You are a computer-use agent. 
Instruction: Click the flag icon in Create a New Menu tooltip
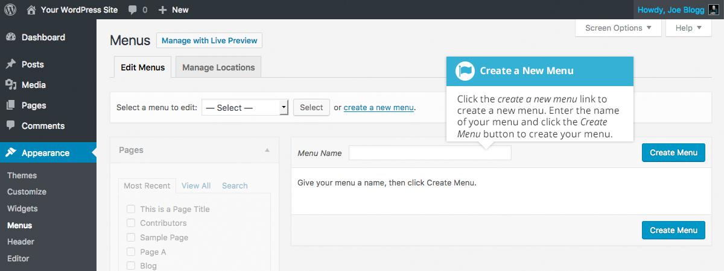(465, 71)
